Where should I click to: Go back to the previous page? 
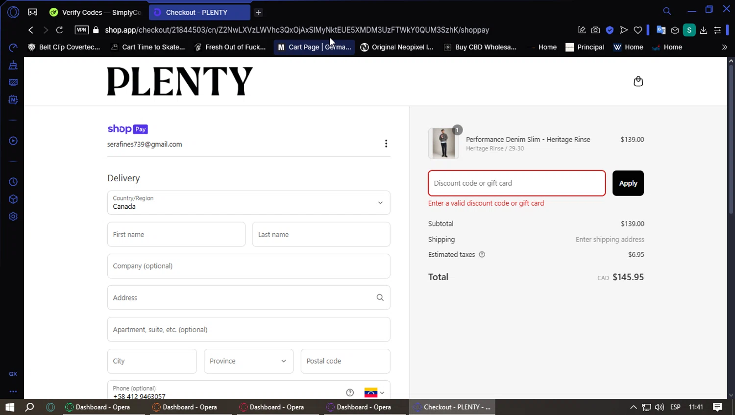(31, 30)
